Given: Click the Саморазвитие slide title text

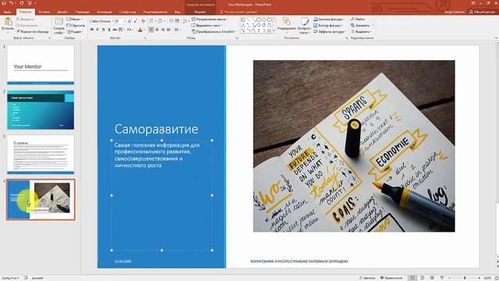Looking at the screenshot, I should (x=156, y=129).
